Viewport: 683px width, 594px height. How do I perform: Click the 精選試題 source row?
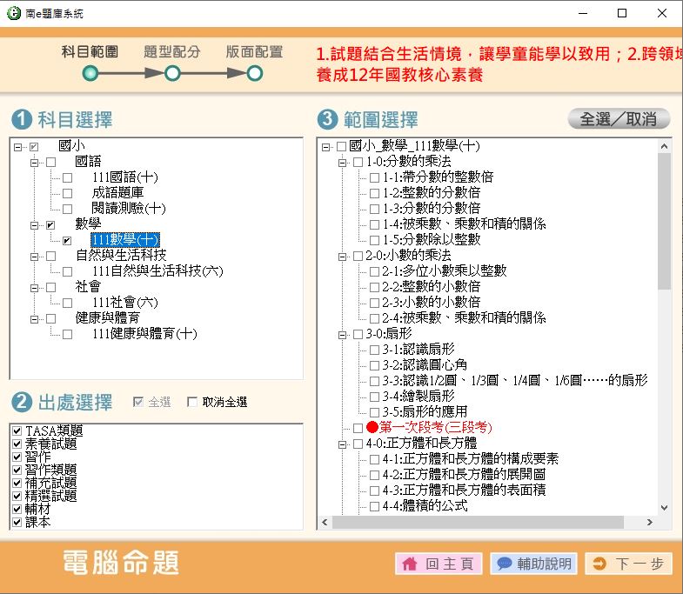pyautogui.click(x=51, y=496)
